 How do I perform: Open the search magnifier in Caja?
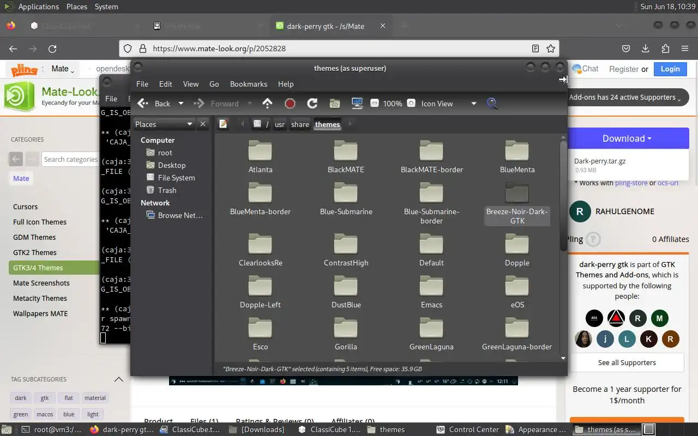tap(492, 104)
